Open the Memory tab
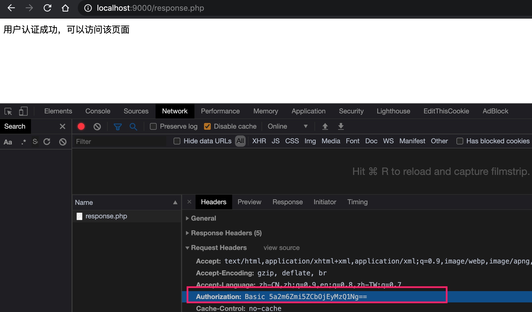 coord(266,111)
